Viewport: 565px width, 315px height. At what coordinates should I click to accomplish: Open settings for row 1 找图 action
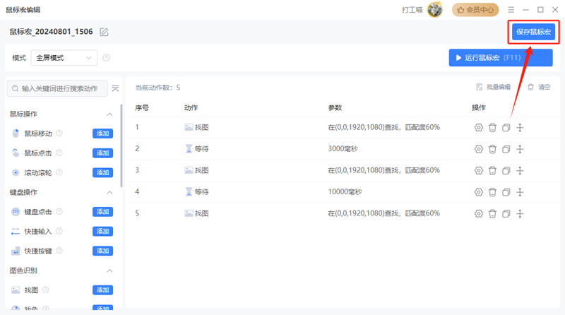tap(479, 128)
